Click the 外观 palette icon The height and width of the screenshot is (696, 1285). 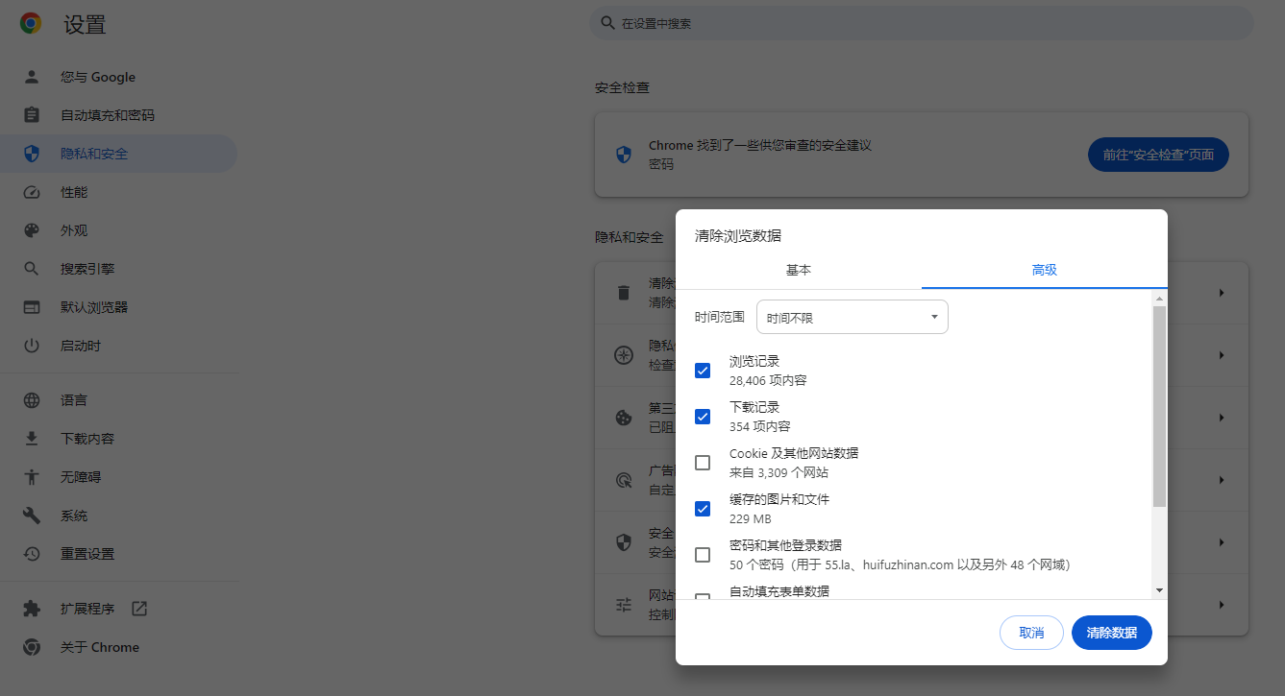(32, 229)
